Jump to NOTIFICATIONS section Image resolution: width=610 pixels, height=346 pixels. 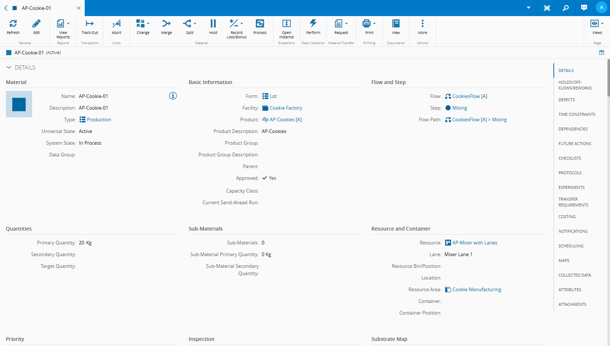coord(573,231)
